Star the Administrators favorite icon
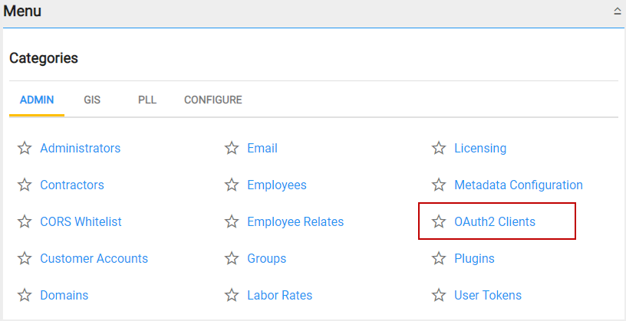 pos(25,148)
